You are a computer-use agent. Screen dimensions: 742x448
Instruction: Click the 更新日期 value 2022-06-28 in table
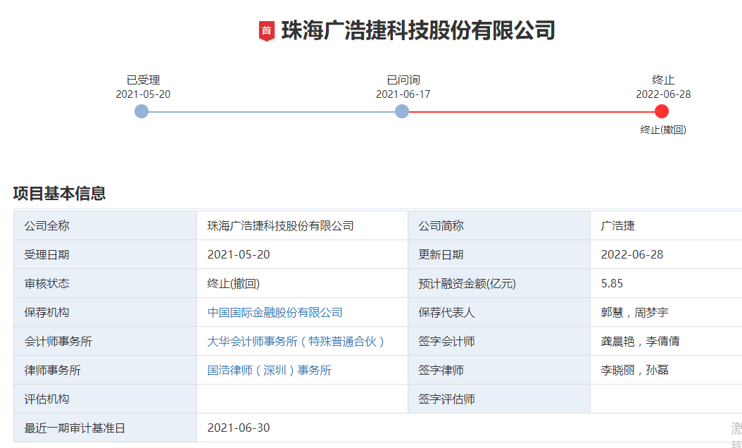[x=631, y=255]
